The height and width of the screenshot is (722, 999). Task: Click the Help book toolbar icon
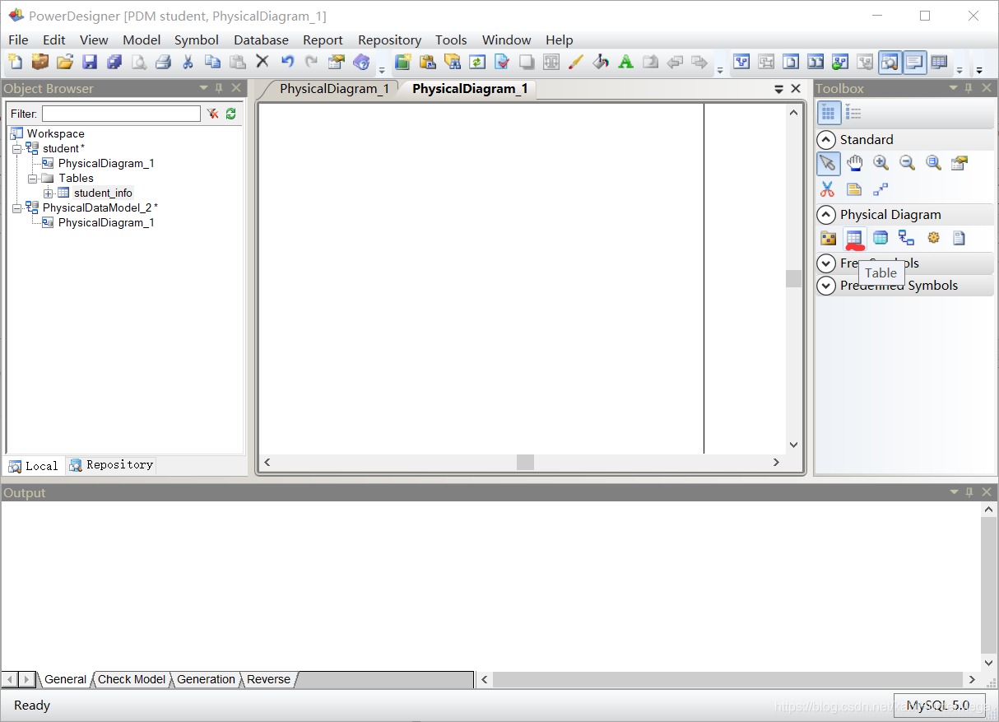click(361, 62)
